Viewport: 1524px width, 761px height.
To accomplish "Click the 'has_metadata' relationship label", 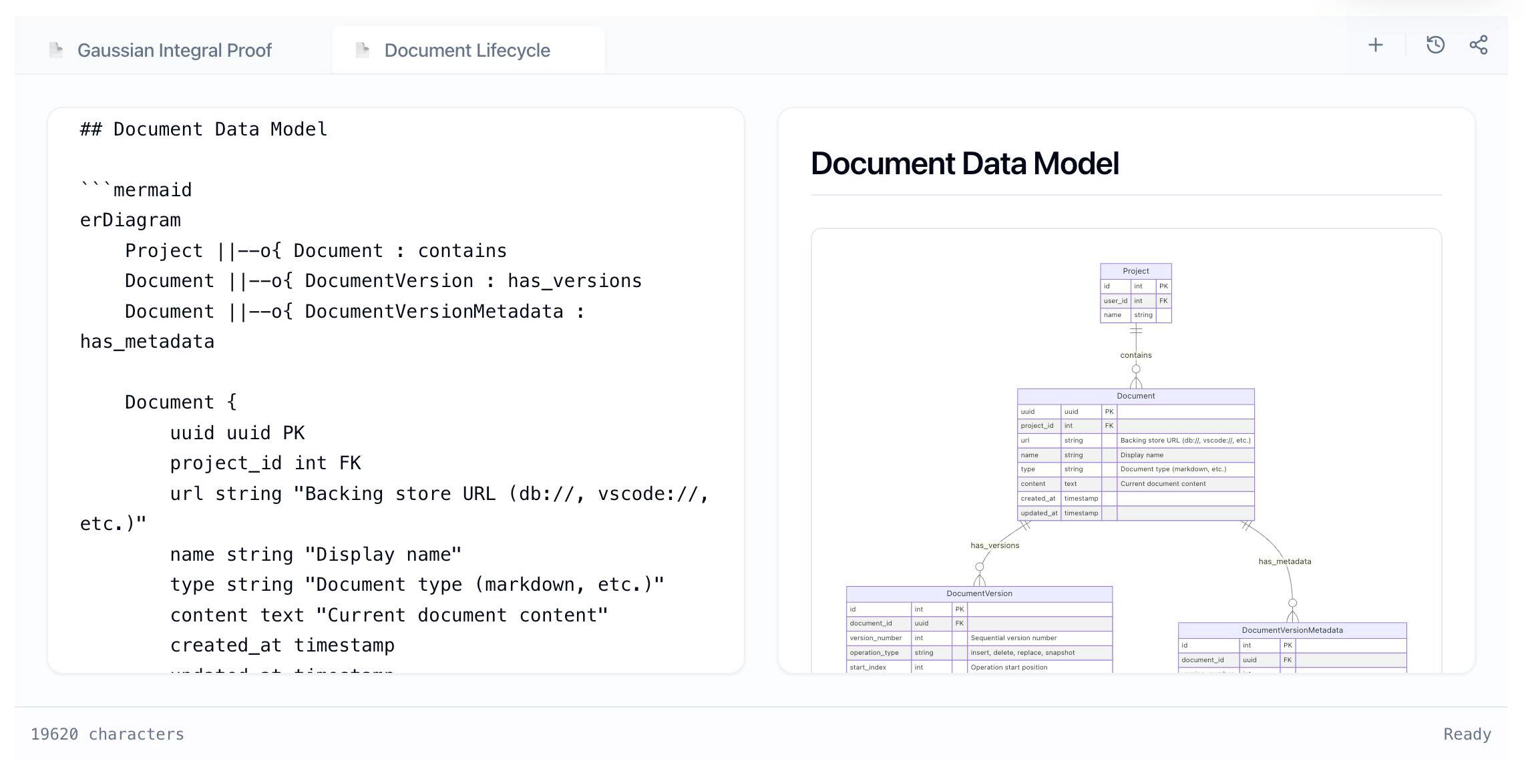I will tap(1284, 561).
